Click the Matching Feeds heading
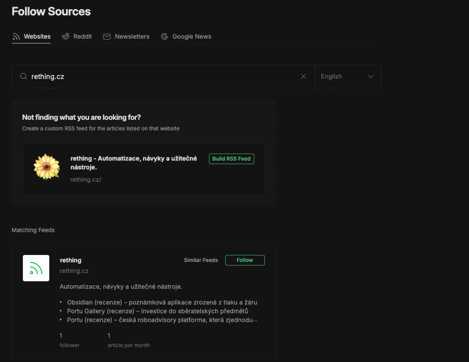The width and height of the screenshot is (469, 362). tap(33, 230)
